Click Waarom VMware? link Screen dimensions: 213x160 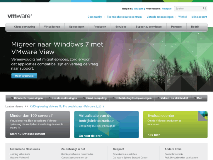click(19, 158)
